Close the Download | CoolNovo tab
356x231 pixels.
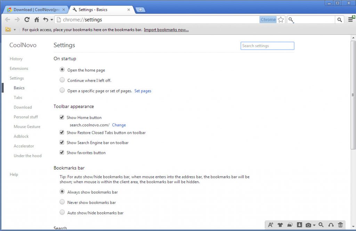(x=64, y=10)
